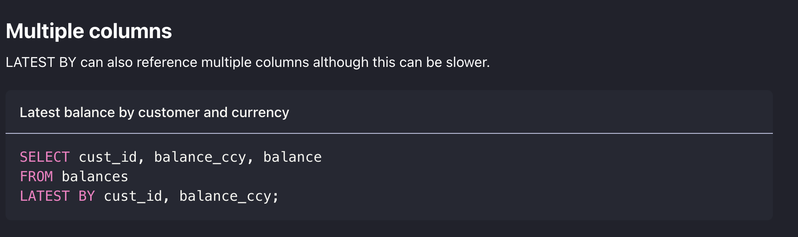Viewport: 798px width, 237px height.
Task: Click the SELECT keyword in the code
Action: (45, 157)
